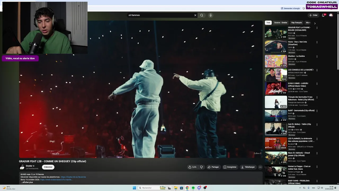Open options for LES FLAMMES cérémonie video

click(317, 139)
